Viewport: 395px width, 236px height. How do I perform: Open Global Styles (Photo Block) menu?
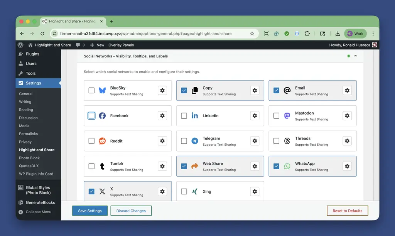[x=38, y=190]
